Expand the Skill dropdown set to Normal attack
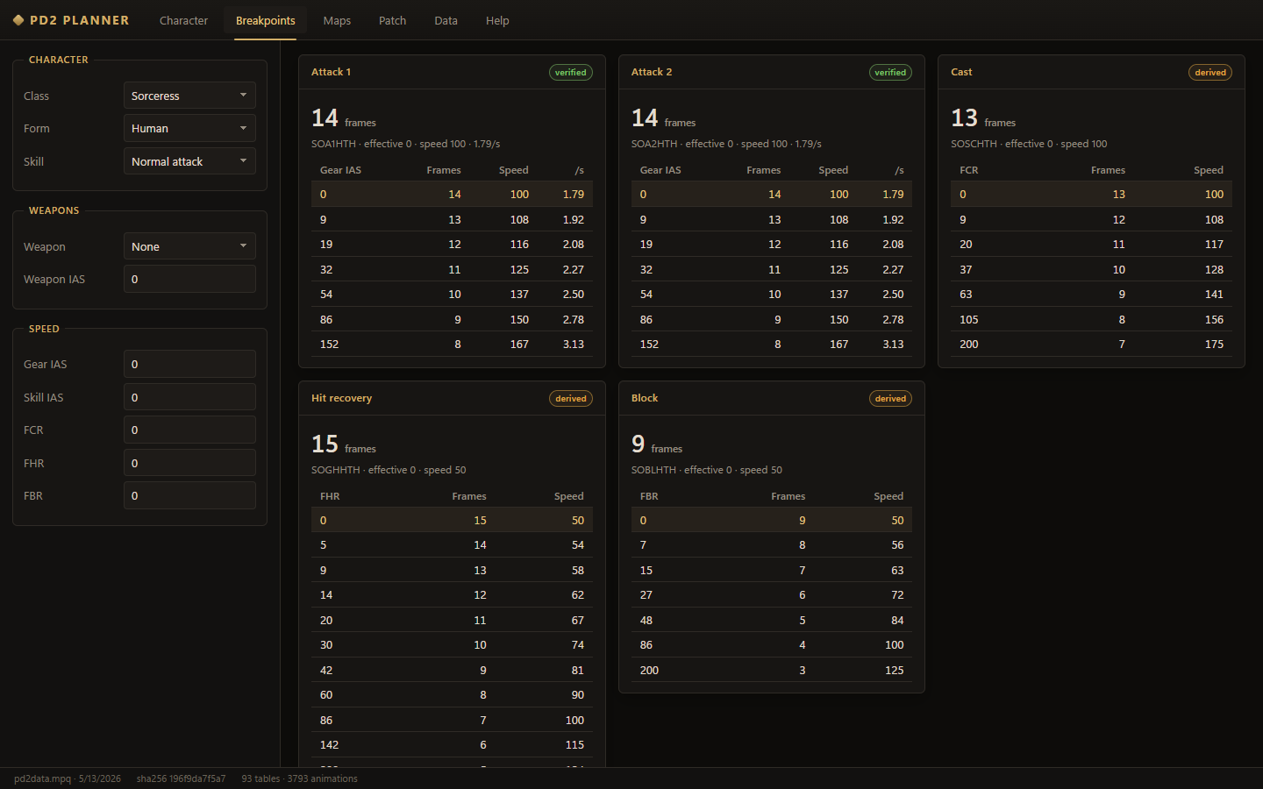The height and width of the screenshot is (789, 1263). point(189,161)
